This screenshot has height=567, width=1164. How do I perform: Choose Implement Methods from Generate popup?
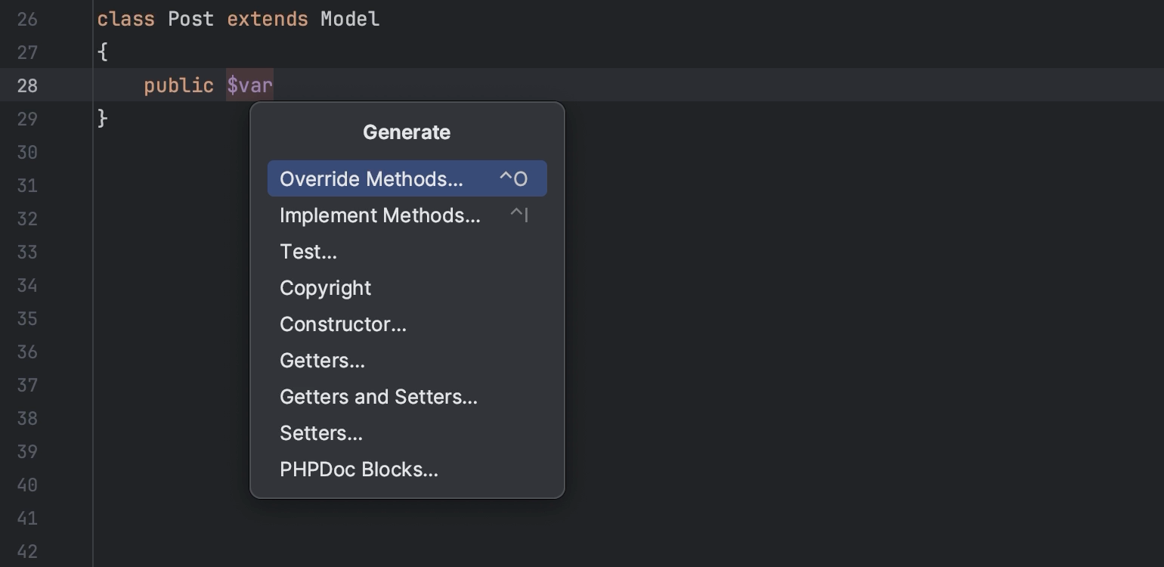click(379, 215)
